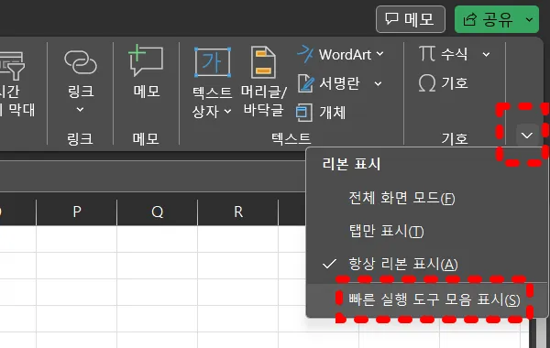Insert a new 메모 (comment) icon
550x348 pixels.
click(147, 60)
